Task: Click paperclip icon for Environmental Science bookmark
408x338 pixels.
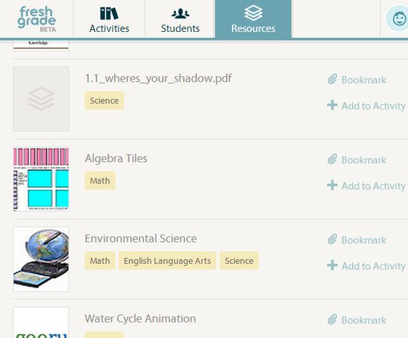Action: point(333,239)
